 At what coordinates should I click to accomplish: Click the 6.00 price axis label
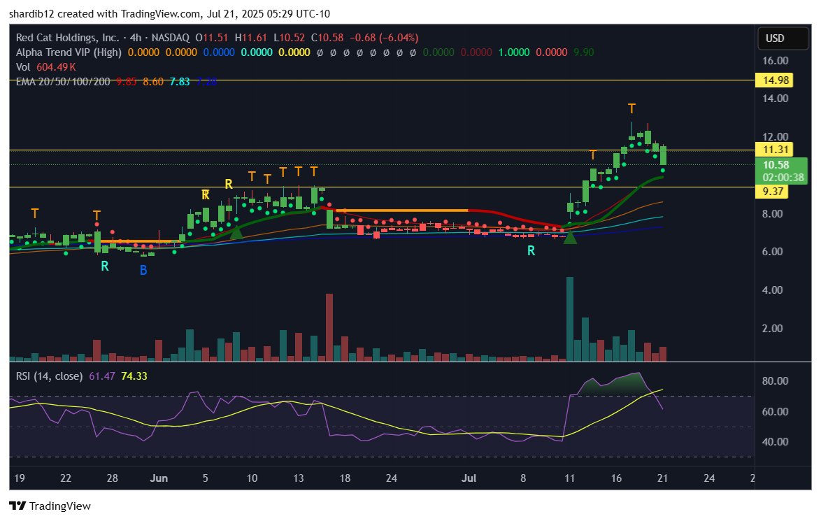pyautogui.click(x=772, y=252)
